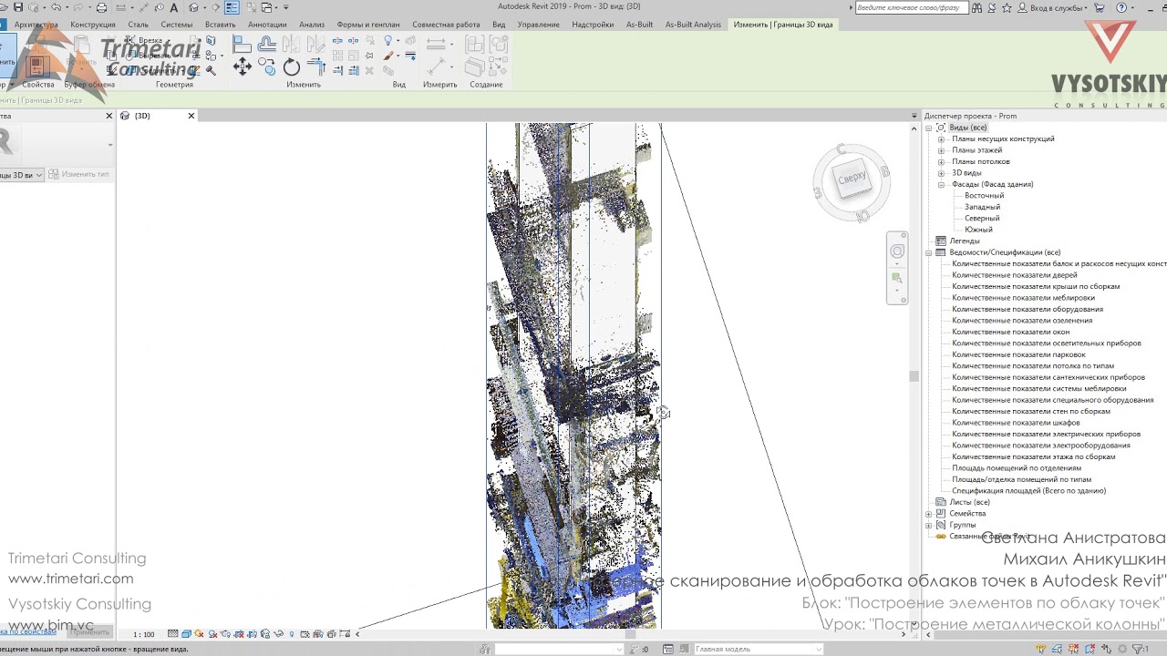The height and width of the screenshot is (656, 1167).
Task: Click the Print icon in quick access toolbar
Action: pyautogui.click(x=101, y=7)
